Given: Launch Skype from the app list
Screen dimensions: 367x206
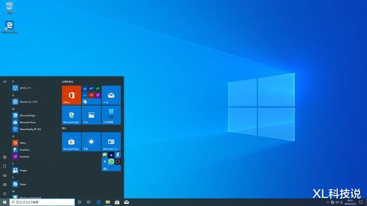Looking at the screenshot, I should tap(35, 184).
